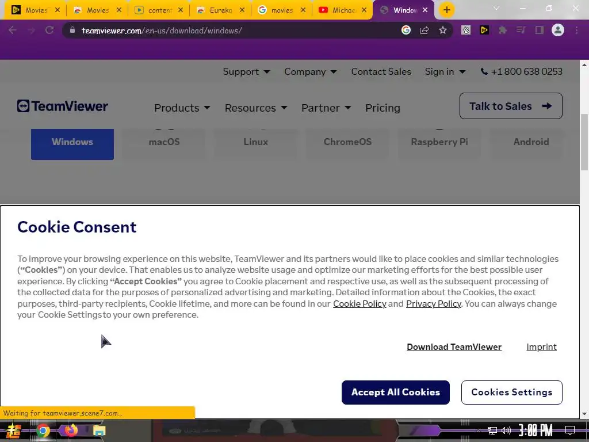Viewport: 589px width, 442px height.
Task: Reload the TeamViewer page
Action: pyautogui.click(x=49, y=30)
